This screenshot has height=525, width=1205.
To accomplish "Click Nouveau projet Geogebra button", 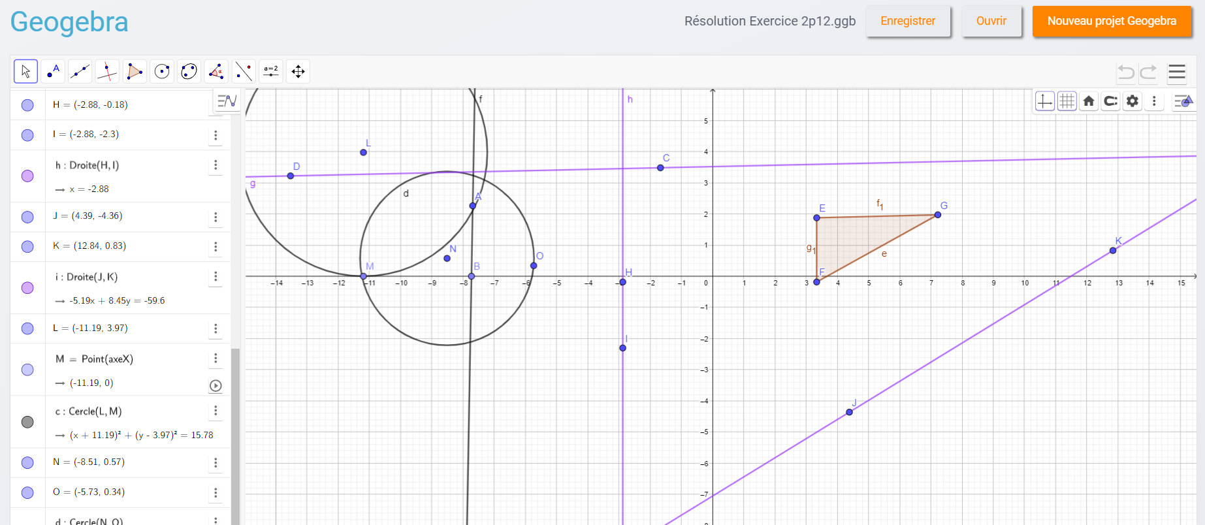I will pos(1112,21).
